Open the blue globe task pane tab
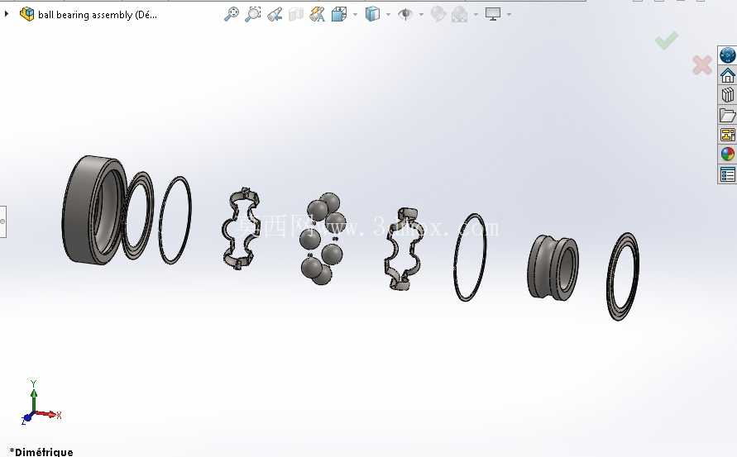 727,55
